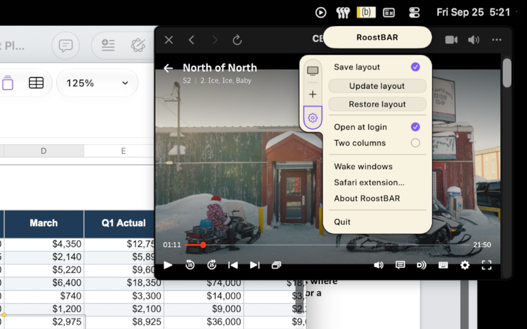Click the camera icon in panel header
The width and height of the screenshot is (527, 329).
coord(451,40)
